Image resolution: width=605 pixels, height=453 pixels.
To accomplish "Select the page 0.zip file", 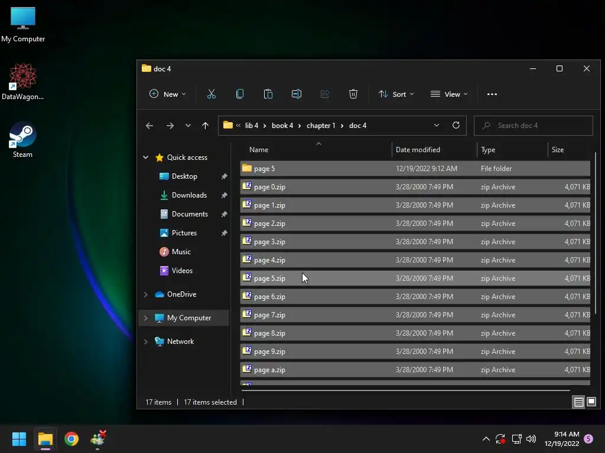I will coord(415,187).
